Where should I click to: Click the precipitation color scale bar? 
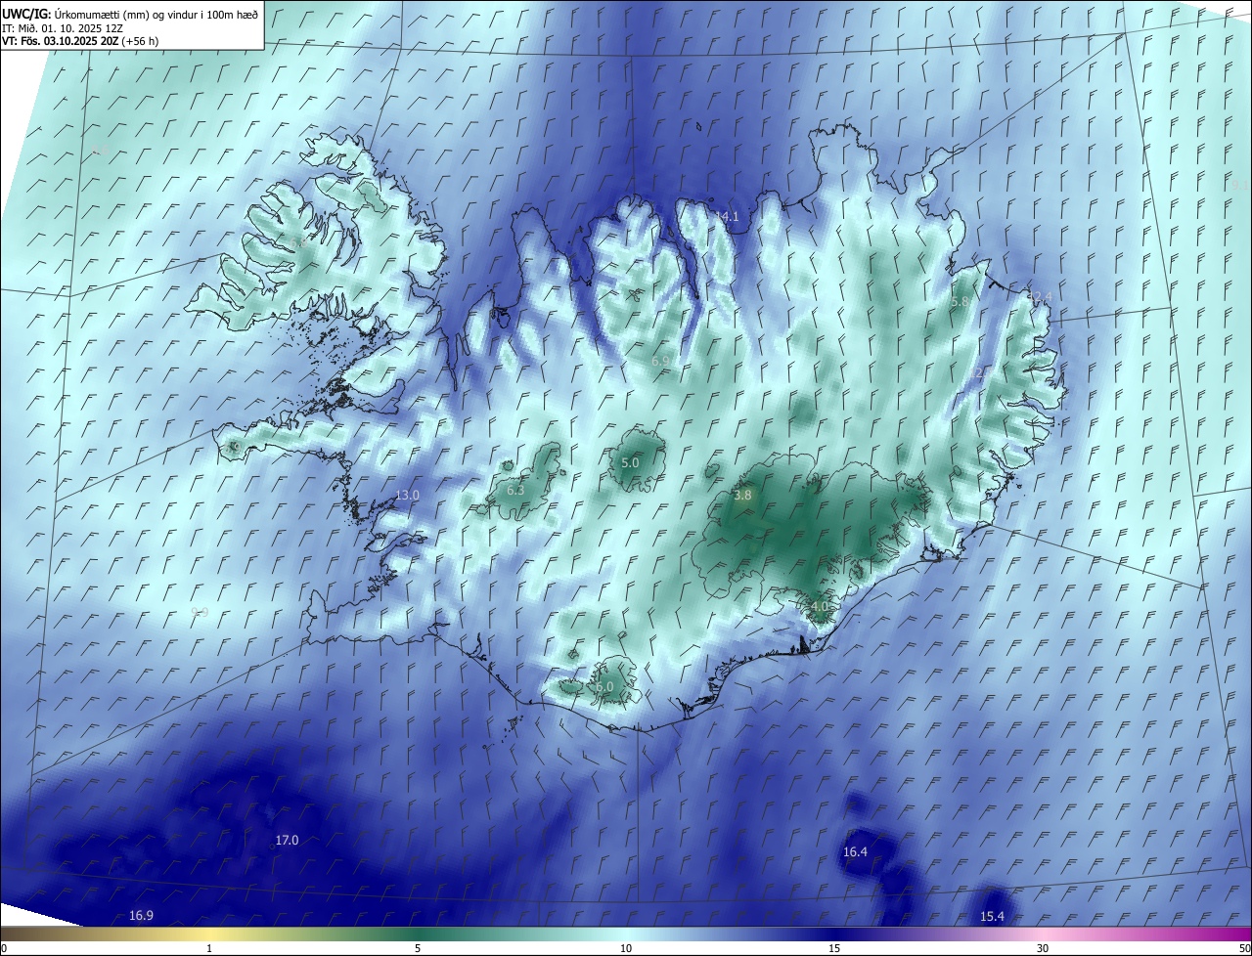click(626, 934)
